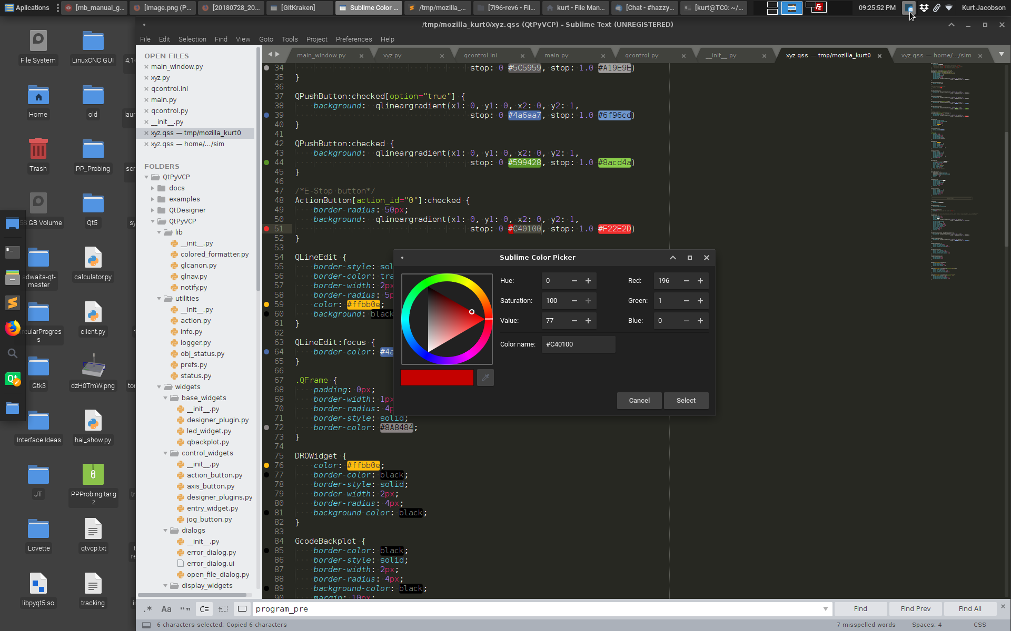Collapse the control_widgets folder
This screenshot has height=631, width=1011.
pos(165,453)
